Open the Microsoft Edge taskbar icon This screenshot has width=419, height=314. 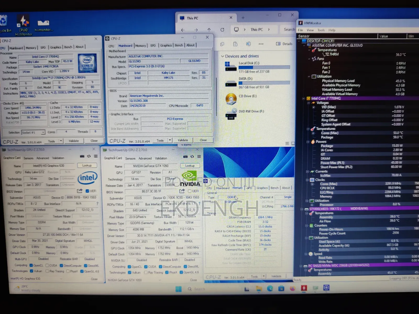pyautogui.click(x=270, y=289)
